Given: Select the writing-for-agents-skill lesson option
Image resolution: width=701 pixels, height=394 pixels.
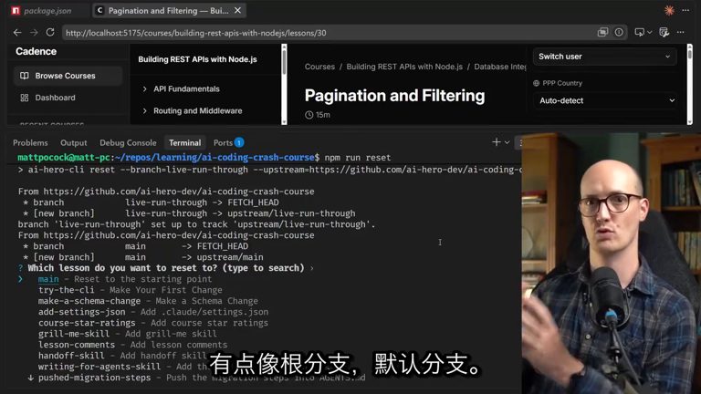Looking at the screenshot, I should pos(122,367).
